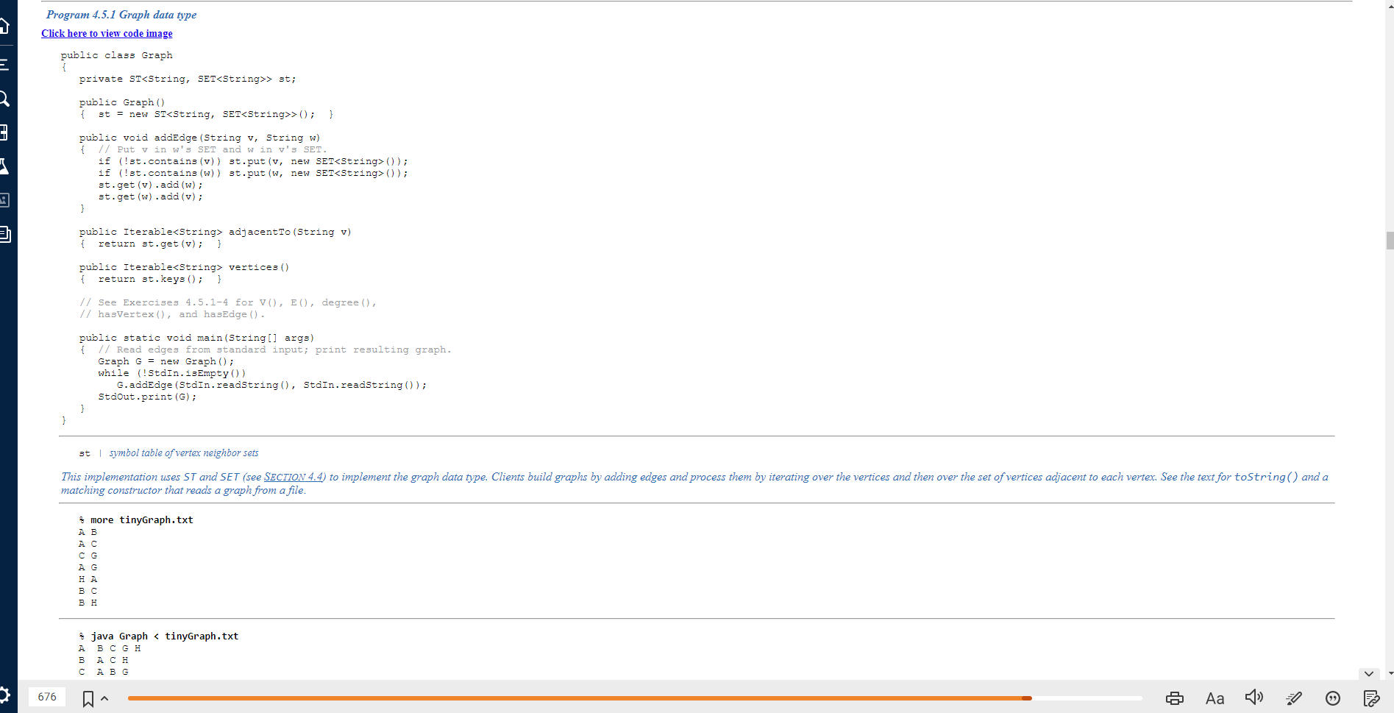This screenshot has width=1394, height=713.
Task: Select the highlighter pen tool
Action: tap(1294, 698)
